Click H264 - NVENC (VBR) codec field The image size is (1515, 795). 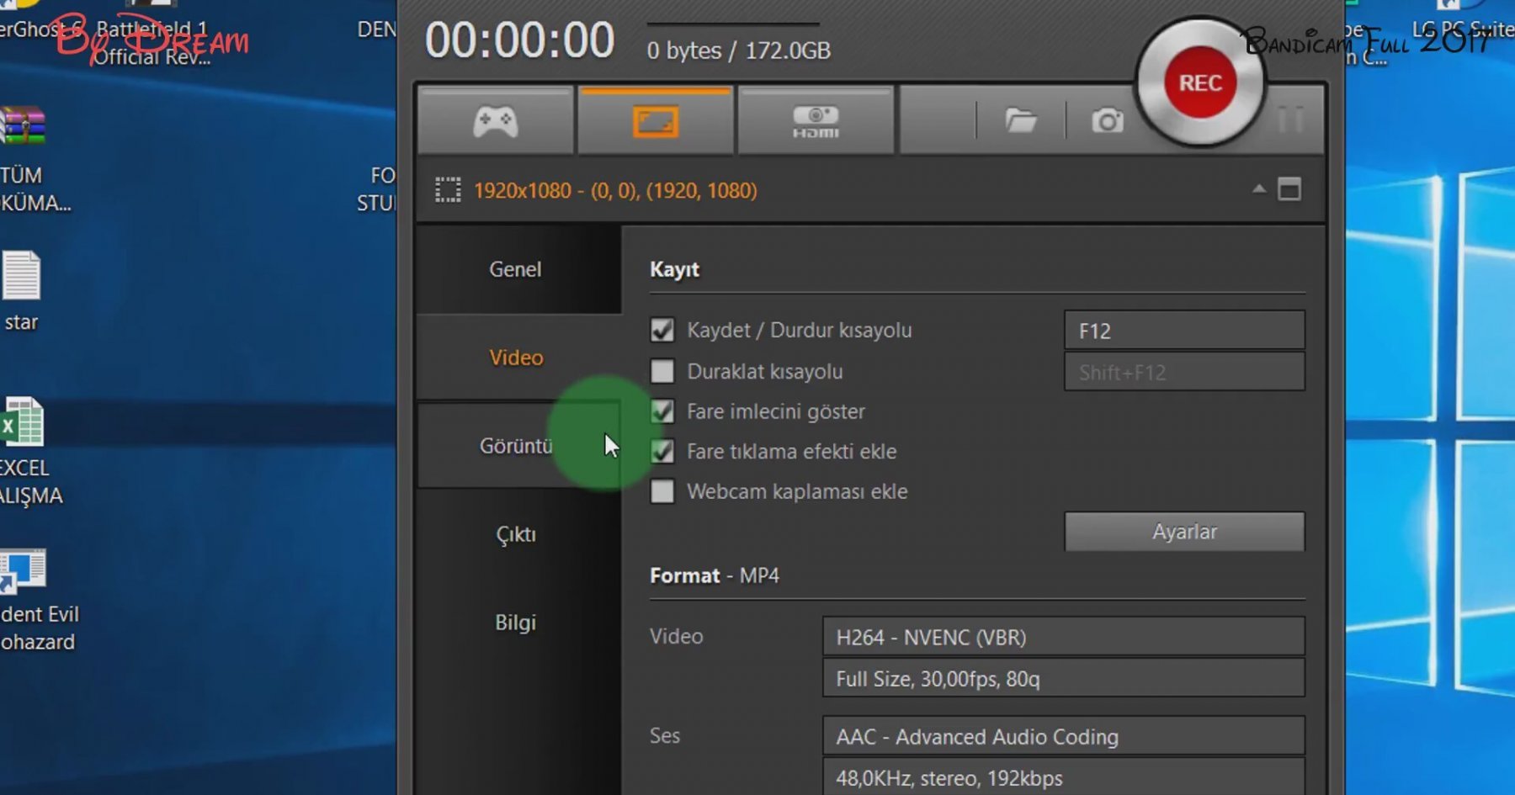1064,637
